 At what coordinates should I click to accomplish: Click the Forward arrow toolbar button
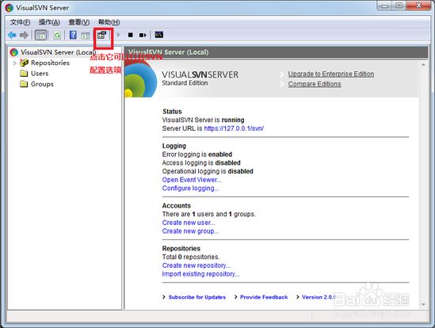click(x=24, y=35)
